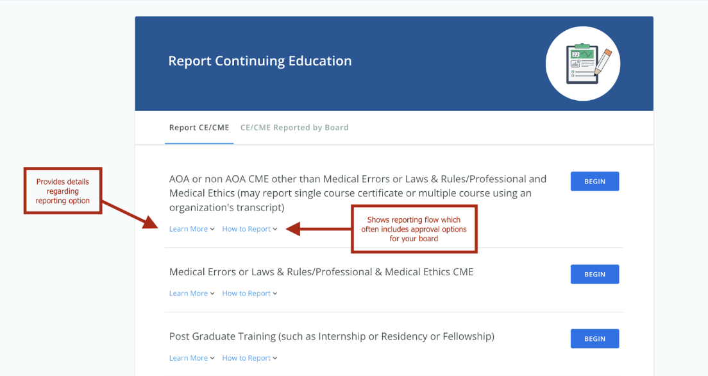Click the AOA or non AOA CME description text

click(357, 193)
